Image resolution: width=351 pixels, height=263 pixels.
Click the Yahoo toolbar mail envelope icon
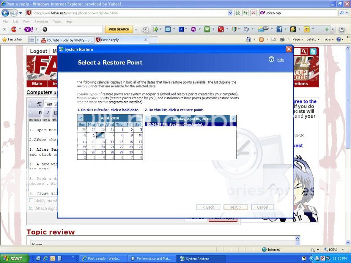tap(168, 29)
